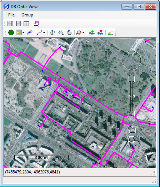Image resolution: width=160 pixels, height=187 pixels.
Task: Expand the map image layer dropdown arrow
Action: [23, 32]
